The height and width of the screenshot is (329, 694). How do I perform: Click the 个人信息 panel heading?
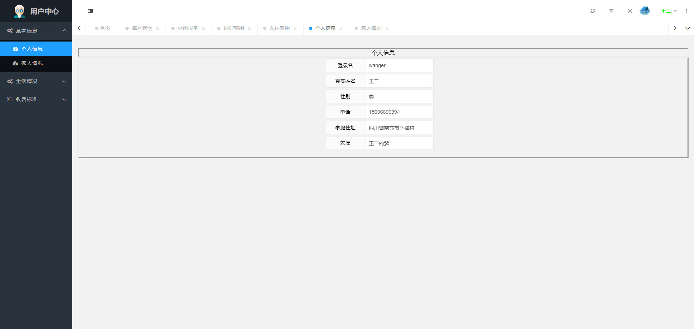coord(383,53)
